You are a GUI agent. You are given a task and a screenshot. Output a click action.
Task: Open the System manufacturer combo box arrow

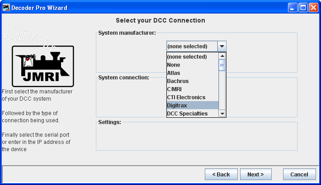pyautogui.click(x=222, y=46)
